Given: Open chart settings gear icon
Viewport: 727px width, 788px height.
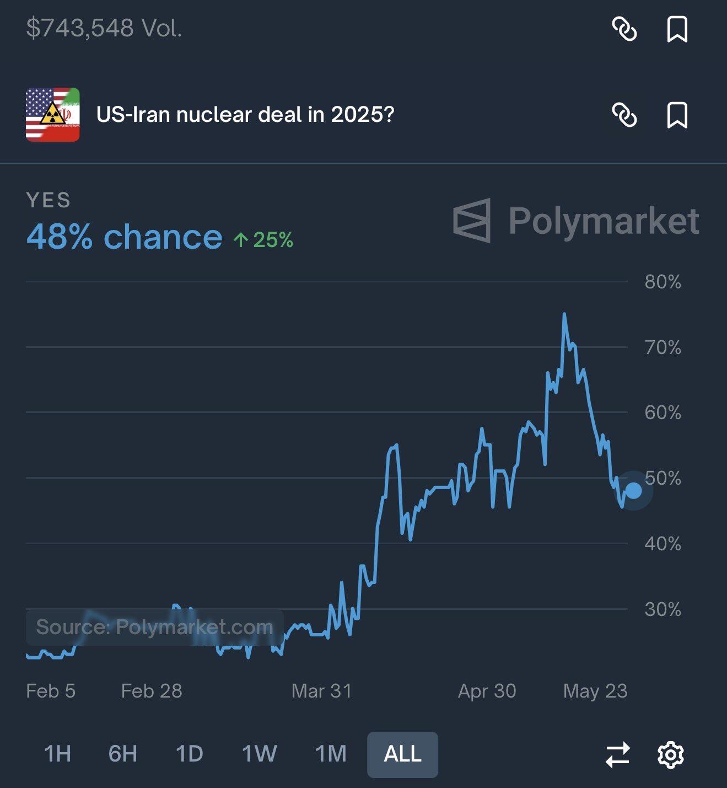Looking at the screenshot, I should [671, 755].
